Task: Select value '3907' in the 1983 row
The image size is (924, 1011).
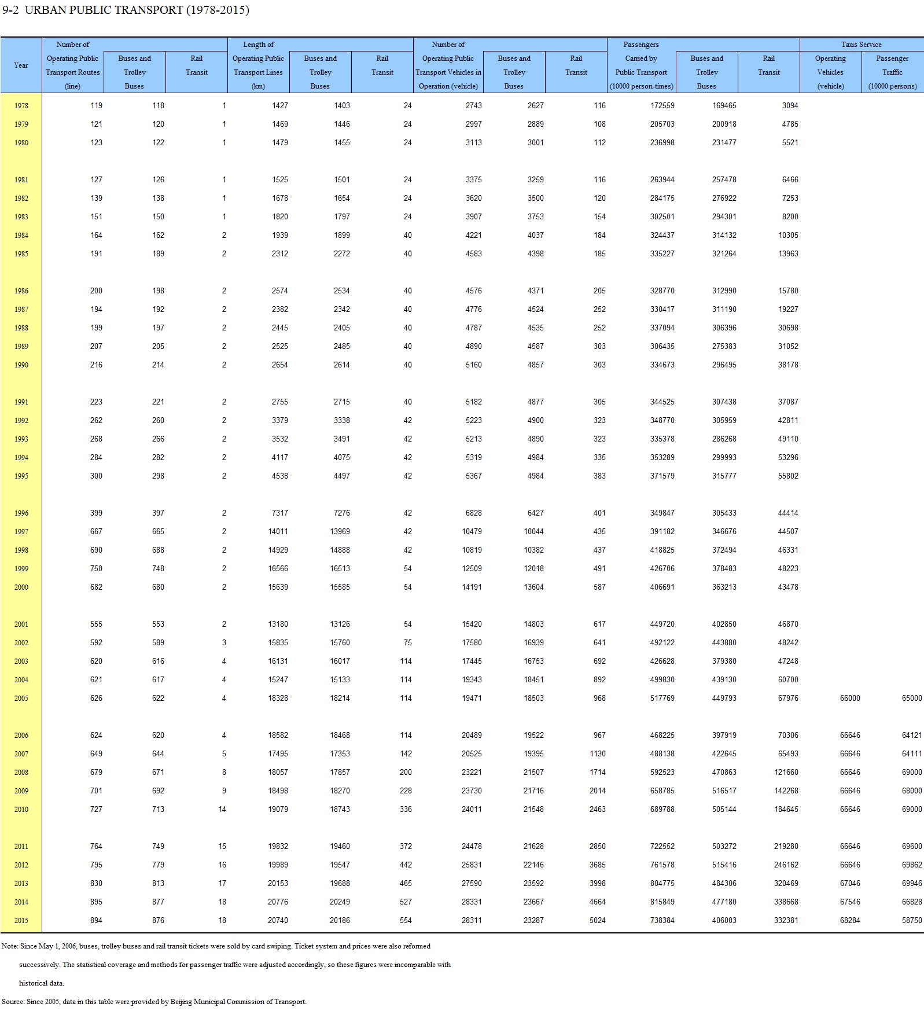Action: click(x=474, y=217)
